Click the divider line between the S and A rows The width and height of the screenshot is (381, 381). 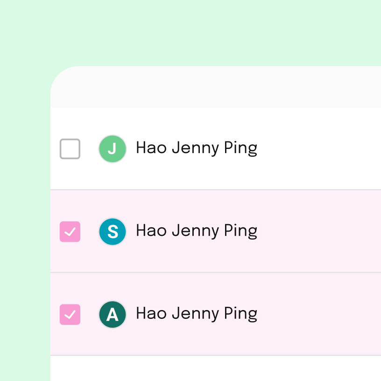point(215,273)
